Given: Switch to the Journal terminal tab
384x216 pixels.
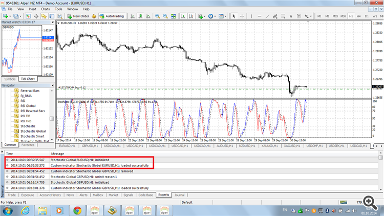Looking at the screenshot, I should 179,195.
